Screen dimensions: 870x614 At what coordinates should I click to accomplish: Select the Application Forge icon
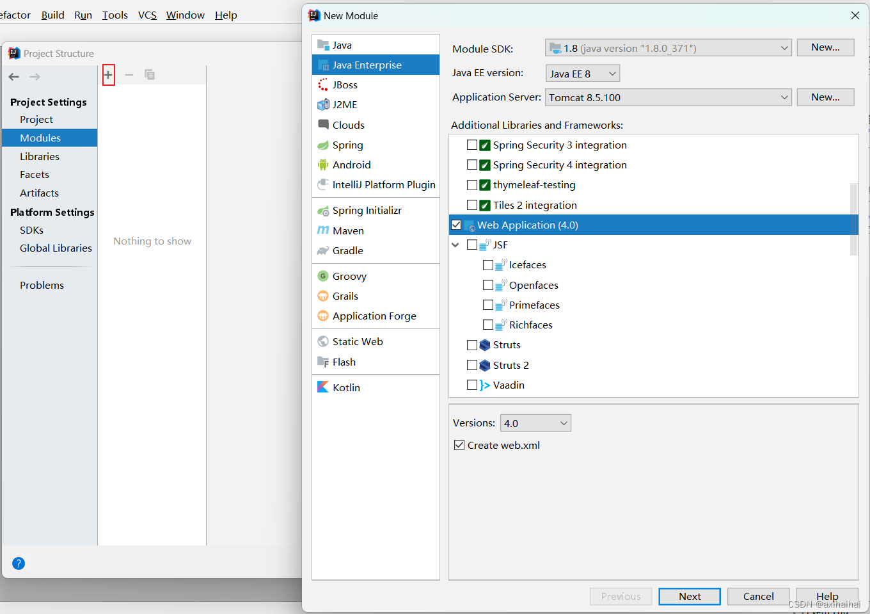[x=323, y=316]
